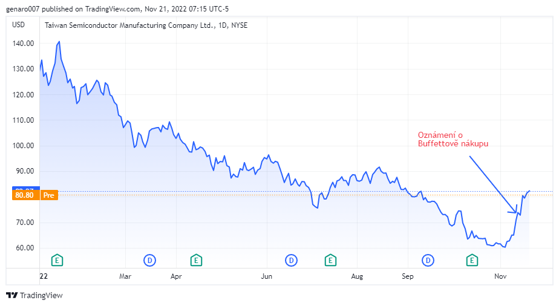The image size is (559, 306).
Task: Click the Sep label on time axis
Action: point(408,276)
